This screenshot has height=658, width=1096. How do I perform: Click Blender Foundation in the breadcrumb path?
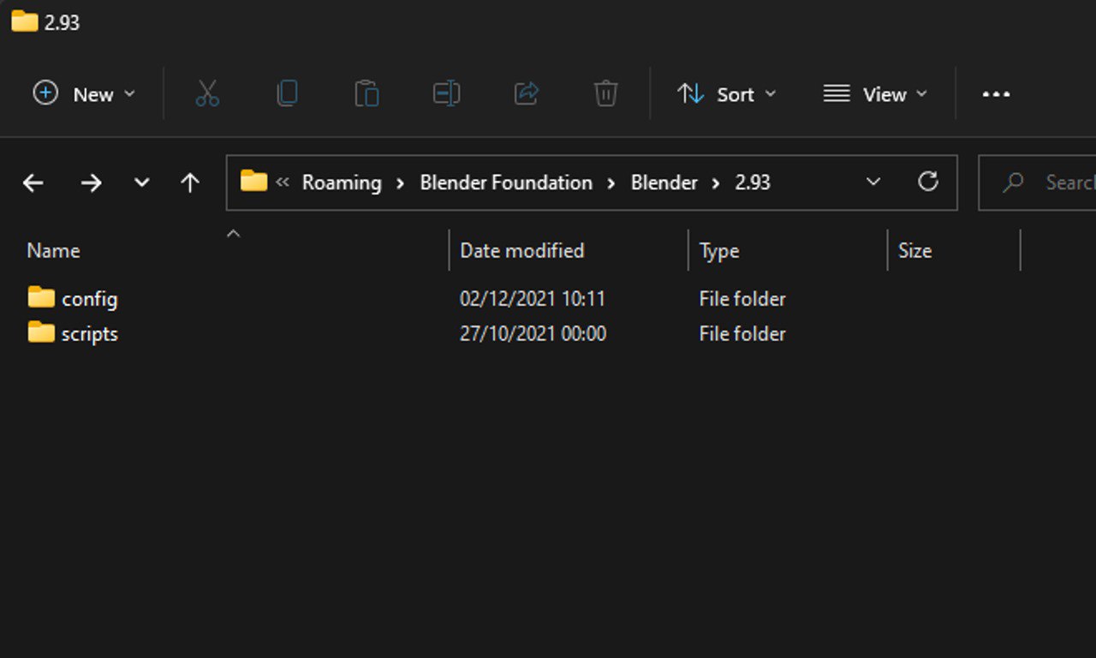point(505,182)
